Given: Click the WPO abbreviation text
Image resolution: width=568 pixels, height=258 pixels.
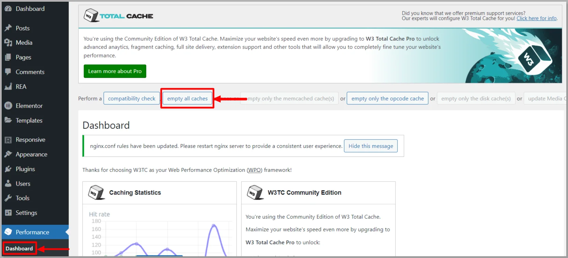Looking at the screenshot, I should pyautogui.click(x=254, y=170).
